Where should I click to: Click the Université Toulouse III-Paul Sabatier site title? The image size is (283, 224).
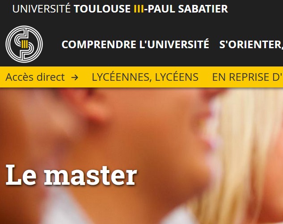click(x=120, y=9)
